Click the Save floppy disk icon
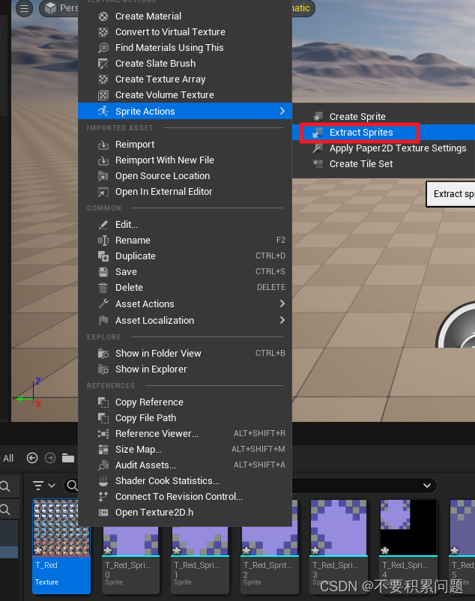Viewport: 475px width, 601px height. (103, 272)
